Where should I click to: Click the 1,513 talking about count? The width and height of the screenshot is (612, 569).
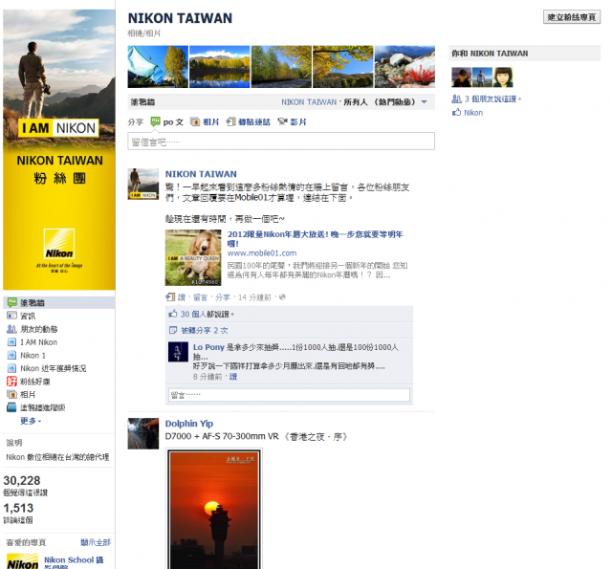18,508
